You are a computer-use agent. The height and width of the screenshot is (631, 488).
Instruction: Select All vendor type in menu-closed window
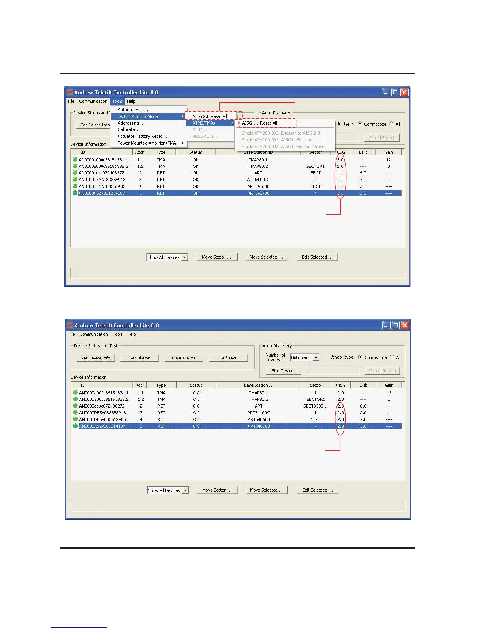[392, 357]
